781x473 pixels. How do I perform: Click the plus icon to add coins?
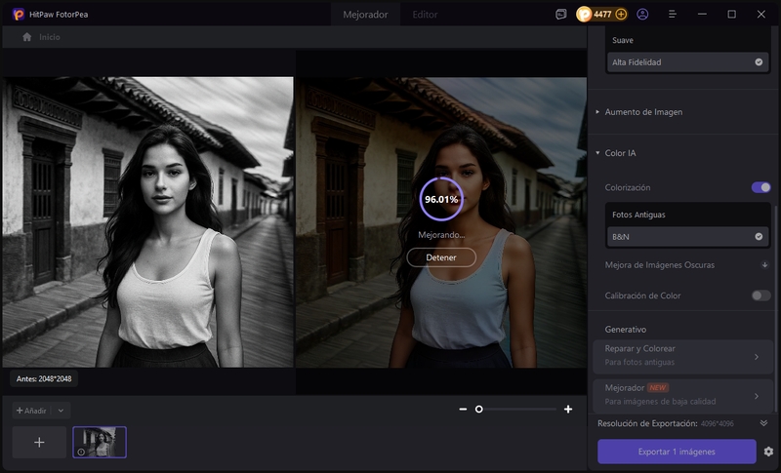[x=621, y=15]
